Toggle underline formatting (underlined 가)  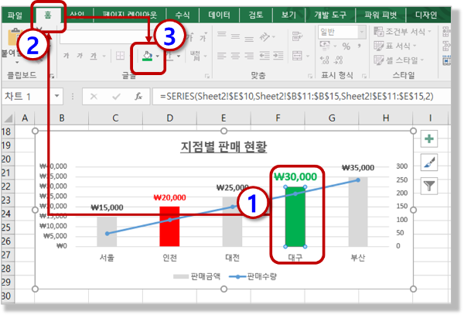94,56
